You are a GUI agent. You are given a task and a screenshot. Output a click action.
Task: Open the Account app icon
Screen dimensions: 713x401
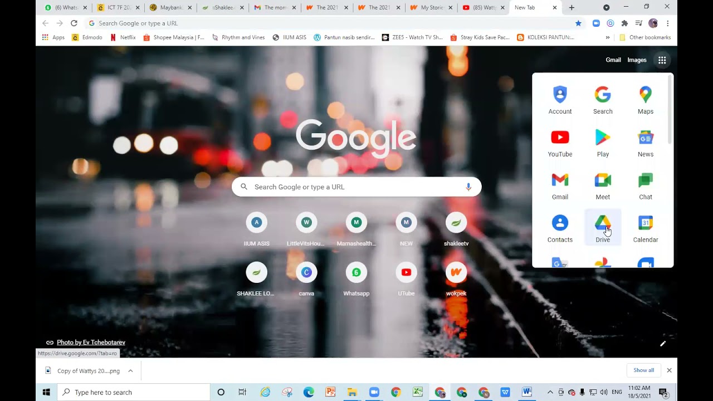point(560,100)
